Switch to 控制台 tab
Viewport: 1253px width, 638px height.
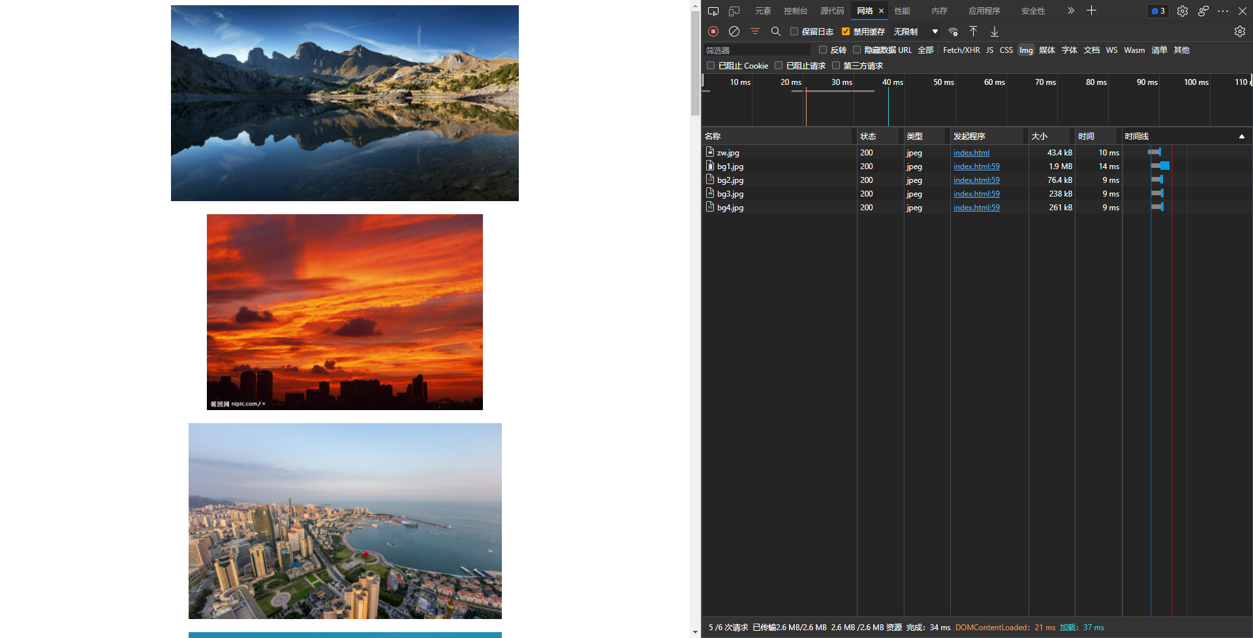(796, 11)
